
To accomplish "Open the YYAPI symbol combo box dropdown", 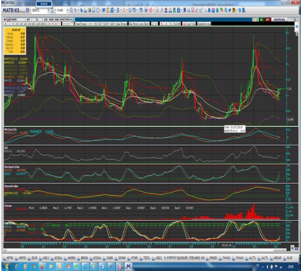I will (x=68, y=10).
